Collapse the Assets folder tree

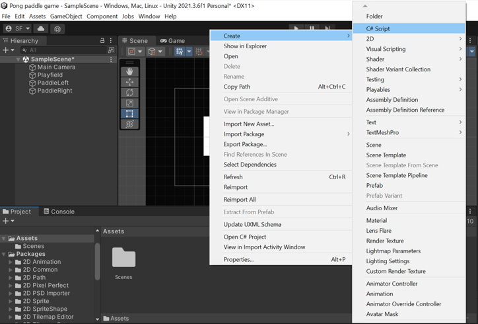tap(4, 238)
